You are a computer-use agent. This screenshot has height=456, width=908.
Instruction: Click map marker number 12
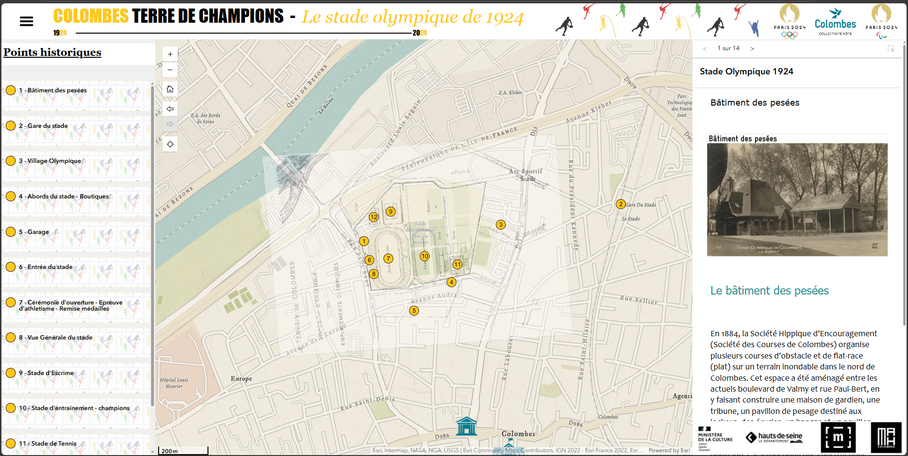[x=374, y=217]
